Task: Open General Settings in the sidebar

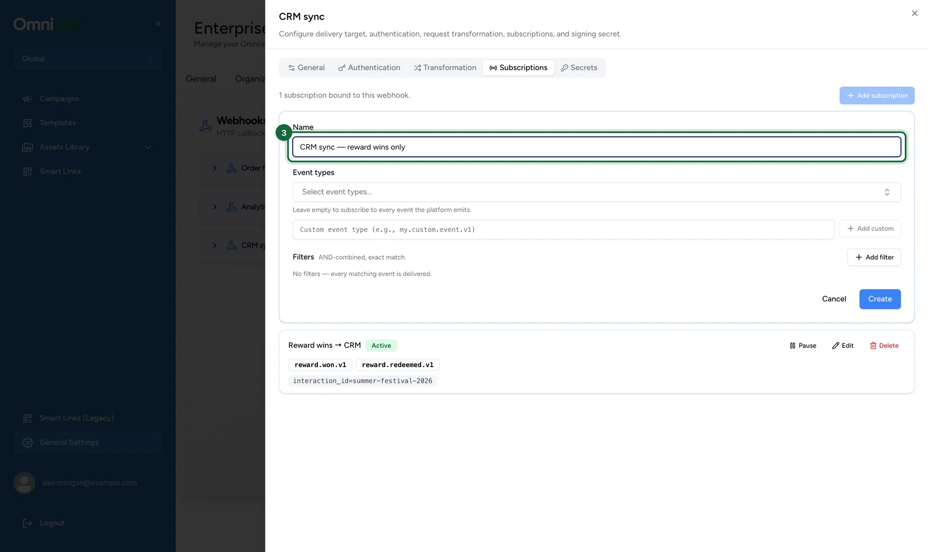Action: tap(88, 442)
